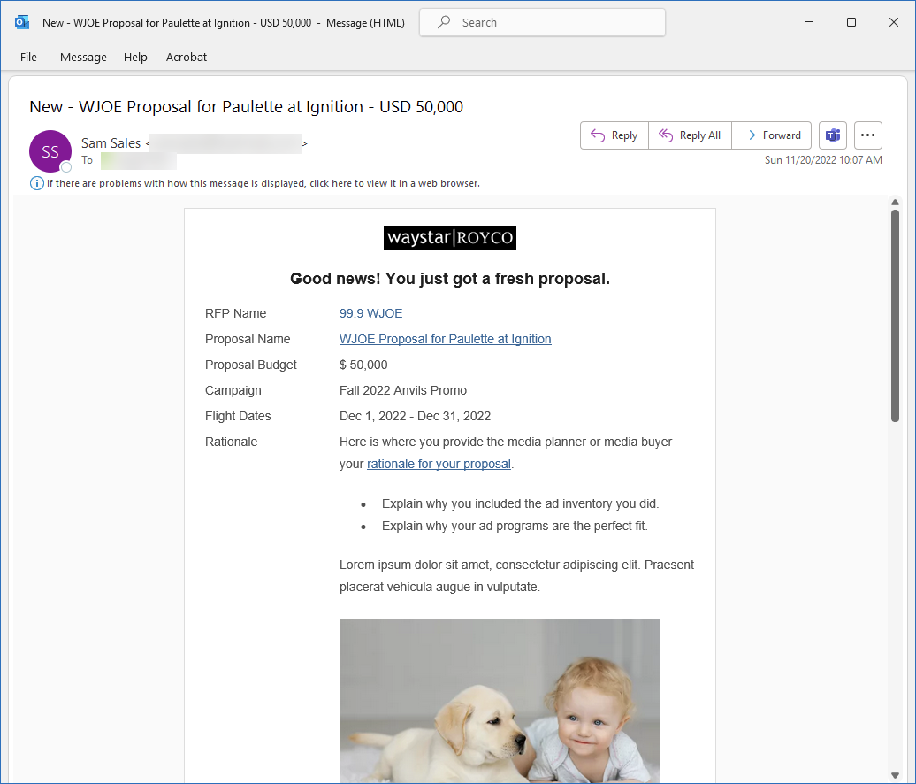This screenshot has width=916, height=784.
Task: Click the Outlook app icon in title bar
Action: click(x=21, y=22)
